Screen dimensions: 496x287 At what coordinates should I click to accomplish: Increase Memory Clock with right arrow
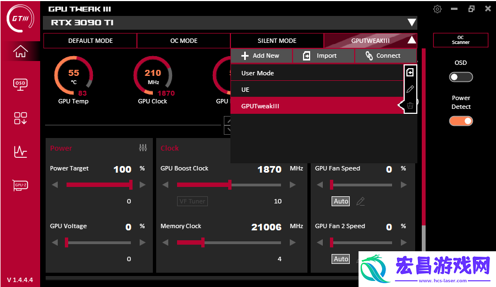[293, 242]
